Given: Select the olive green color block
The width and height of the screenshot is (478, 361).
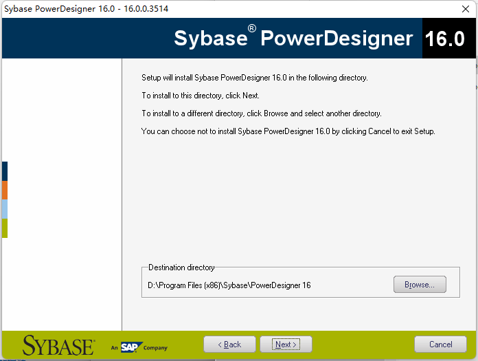Looking at the screenshot, I should (5, 228).
